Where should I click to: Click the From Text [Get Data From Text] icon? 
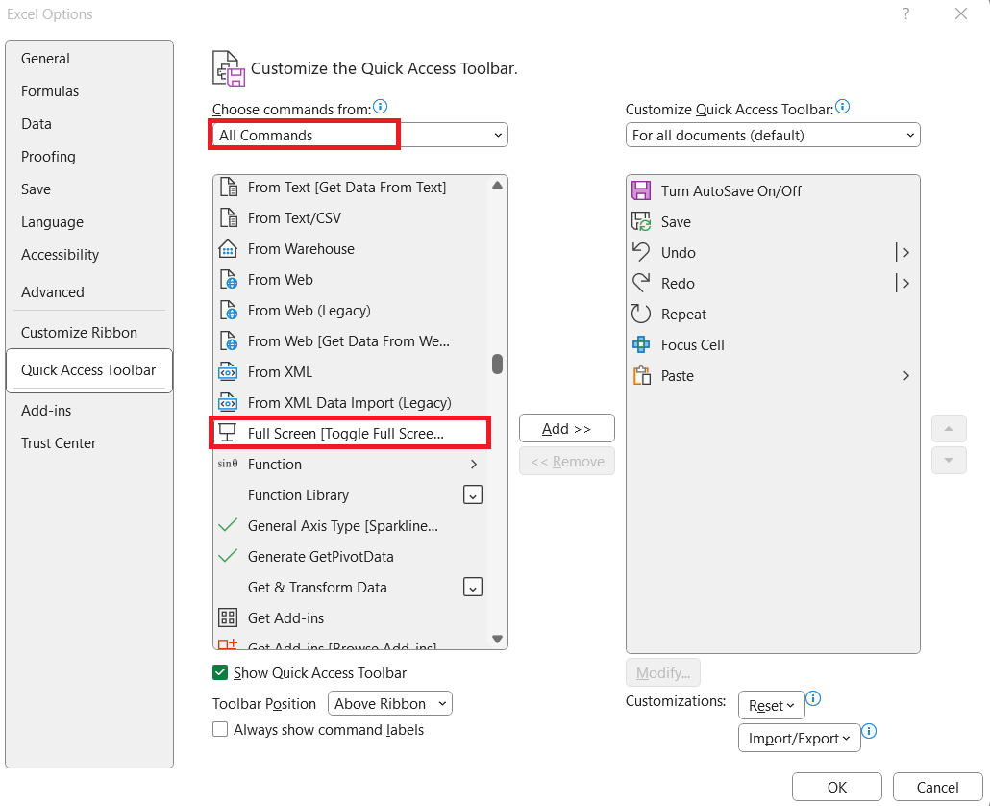click(x=228, y=188)
